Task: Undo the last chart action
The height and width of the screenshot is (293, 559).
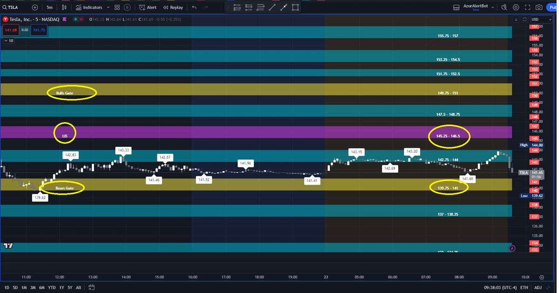Action: (194, 7)
